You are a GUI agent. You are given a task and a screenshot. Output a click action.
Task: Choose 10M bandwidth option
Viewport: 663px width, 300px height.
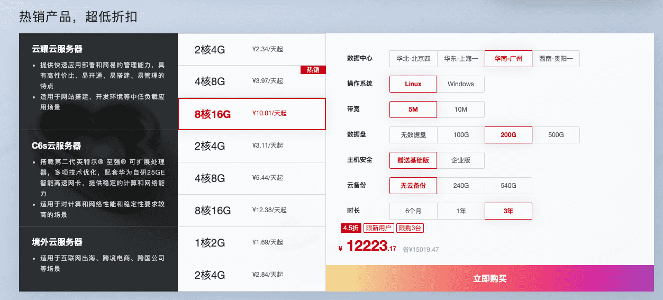coord(461,110)
